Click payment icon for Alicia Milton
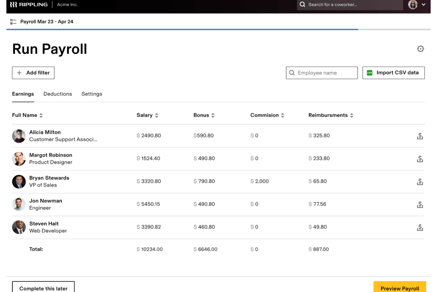437x292 pixels. (420, 136)
